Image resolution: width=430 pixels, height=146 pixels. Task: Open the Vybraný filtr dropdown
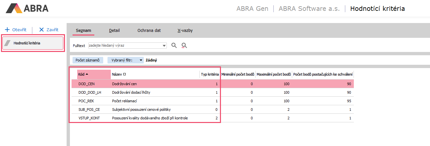(x=141, y=61)
